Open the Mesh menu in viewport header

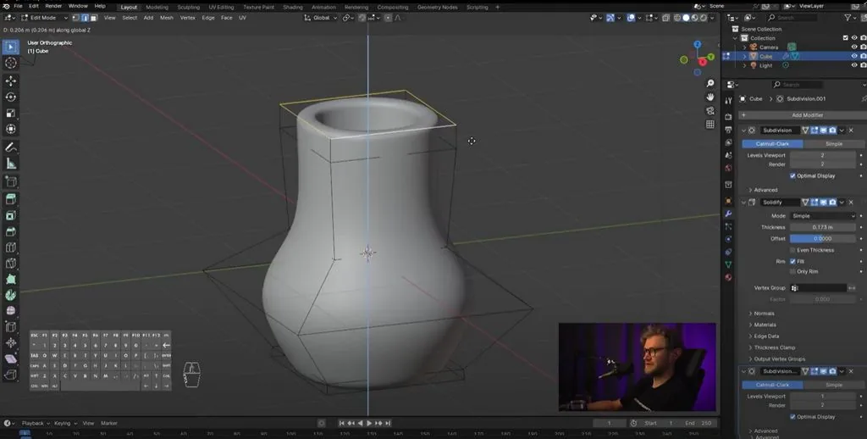(167, 18)
